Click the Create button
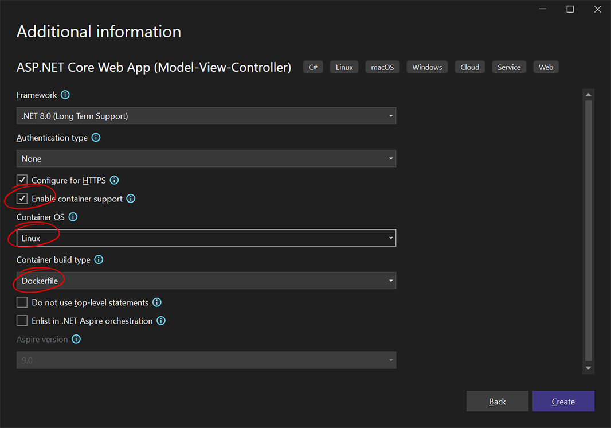Image resolution: width=611 pixels, height=428 pixels. coord(563,402)
